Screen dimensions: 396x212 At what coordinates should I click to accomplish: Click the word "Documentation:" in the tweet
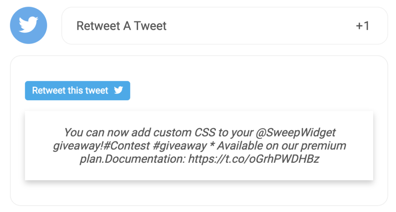coord(145,159)
